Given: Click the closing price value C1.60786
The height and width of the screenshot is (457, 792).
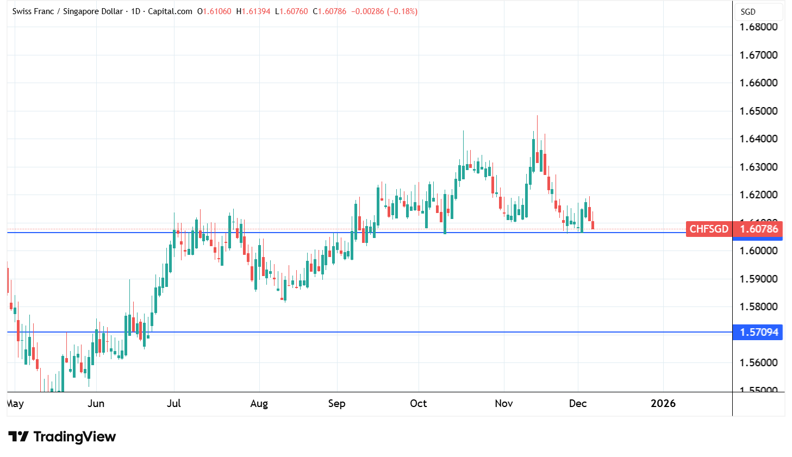Looking at the screenshot, I should point(329,11).
